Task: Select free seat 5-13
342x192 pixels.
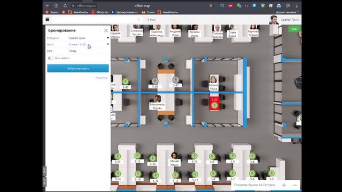Action: tap(153, 158)
